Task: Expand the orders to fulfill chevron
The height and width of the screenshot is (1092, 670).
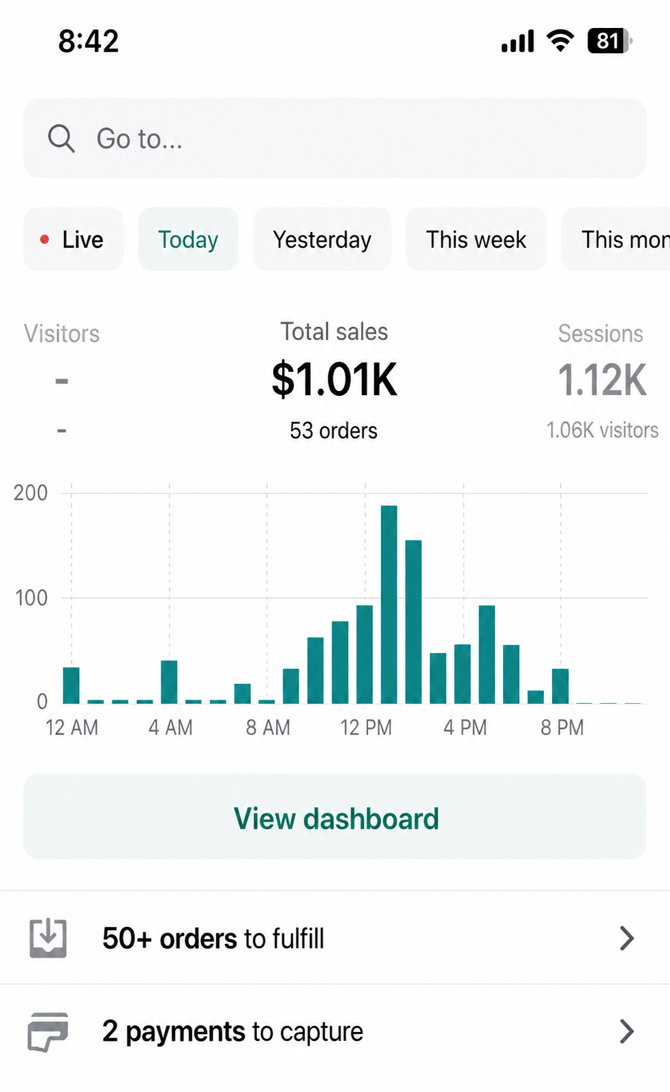Action: coord(627,938)
